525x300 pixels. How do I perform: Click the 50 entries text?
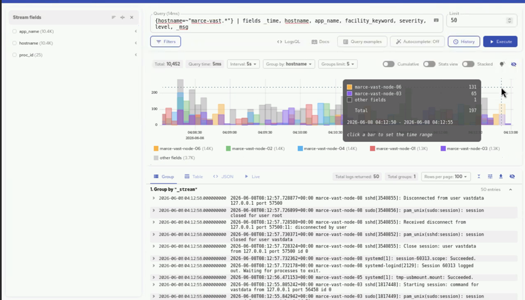click(491, 190)
